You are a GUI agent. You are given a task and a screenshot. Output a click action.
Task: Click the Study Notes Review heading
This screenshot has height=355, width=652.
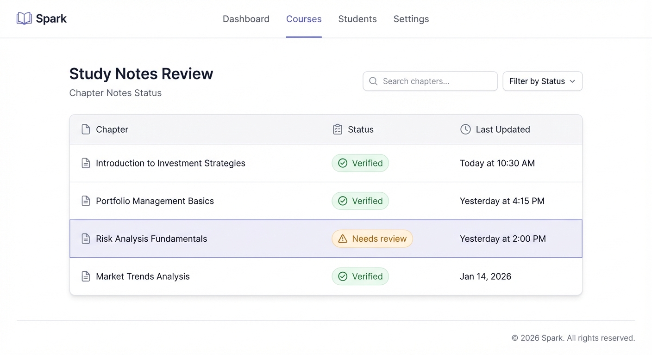(141, 74)
